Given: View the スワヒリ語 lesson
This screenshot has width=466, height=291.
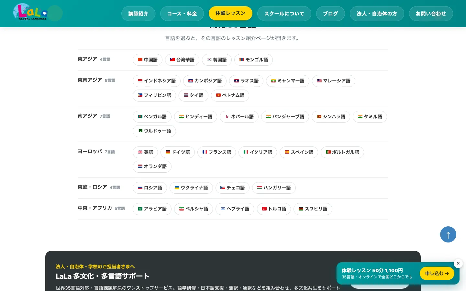Looking at the screenshot, I should 313,209.
